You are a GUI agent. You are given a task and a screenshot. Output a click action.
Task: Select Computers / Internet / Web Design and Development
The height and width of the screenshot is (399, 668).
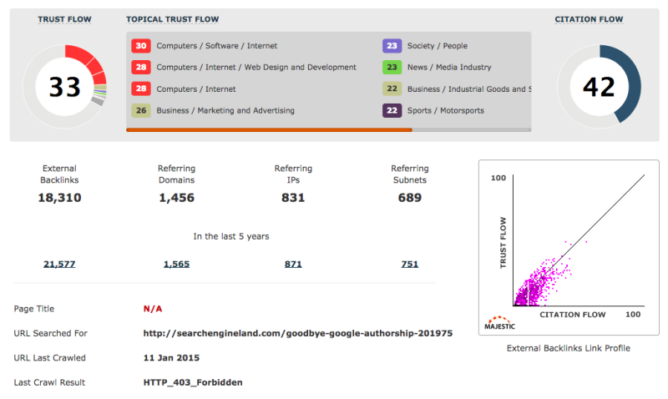tap(256, 67)
